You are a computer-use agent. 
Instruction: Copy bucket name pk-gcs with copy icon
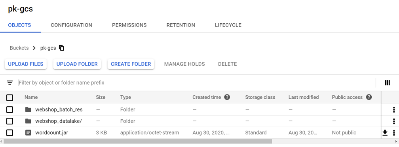point(61,48)
